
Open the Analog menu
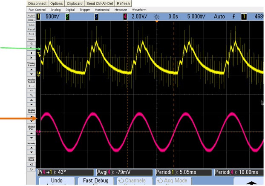tap(55, 10)
